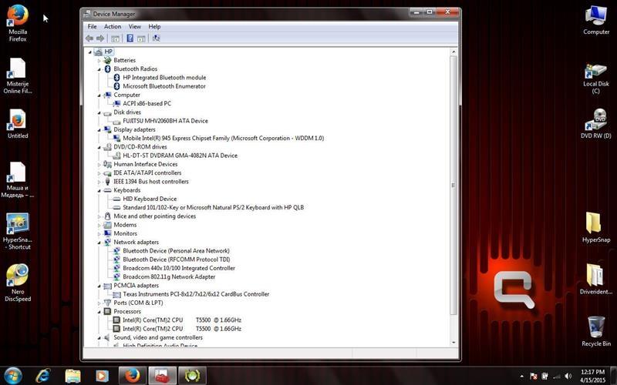Click the Help toolbar icon with question mark
This screenshot has width=617, height=385.
(x=130, y=38)
